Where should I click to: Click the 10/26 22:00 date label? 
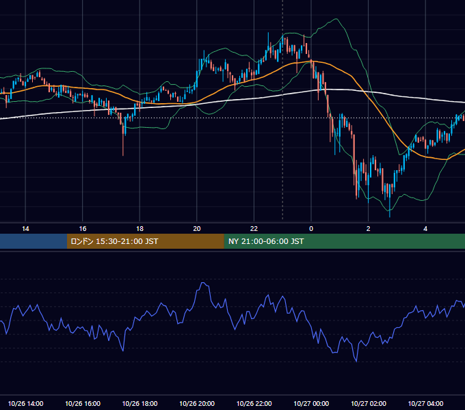tap(254, 403)
